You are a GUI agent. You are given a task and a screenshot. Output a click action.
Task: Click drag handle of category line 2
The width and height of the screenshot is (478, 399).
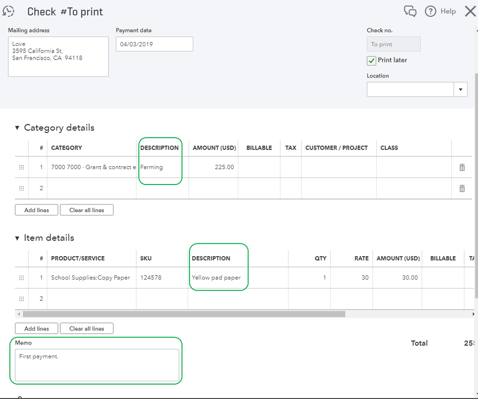tap(22, 188)
